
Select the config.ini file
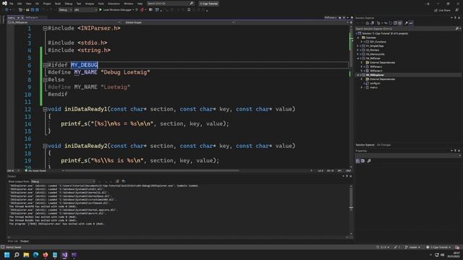[375, 84]
